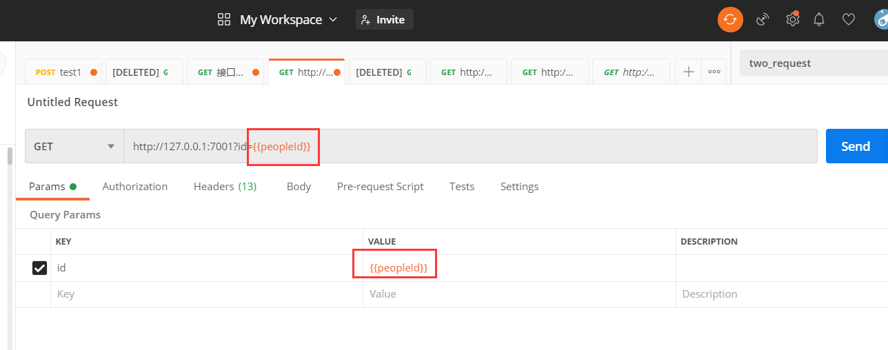Viewport: 888px width, 350px height.
Task: Open the Pre-request Script tab
Action: click(x=380, y=186)
